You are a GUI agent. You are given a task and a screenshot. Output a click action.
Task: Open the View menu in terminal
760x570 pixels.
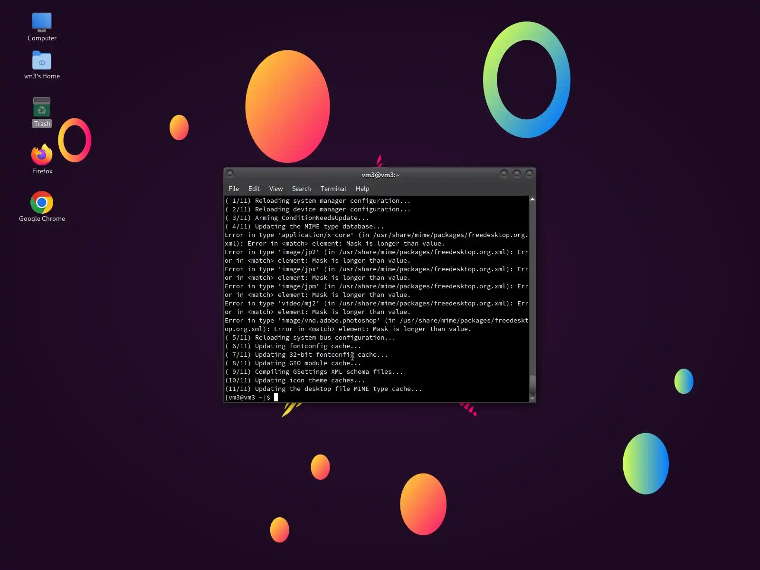point(276,189)
